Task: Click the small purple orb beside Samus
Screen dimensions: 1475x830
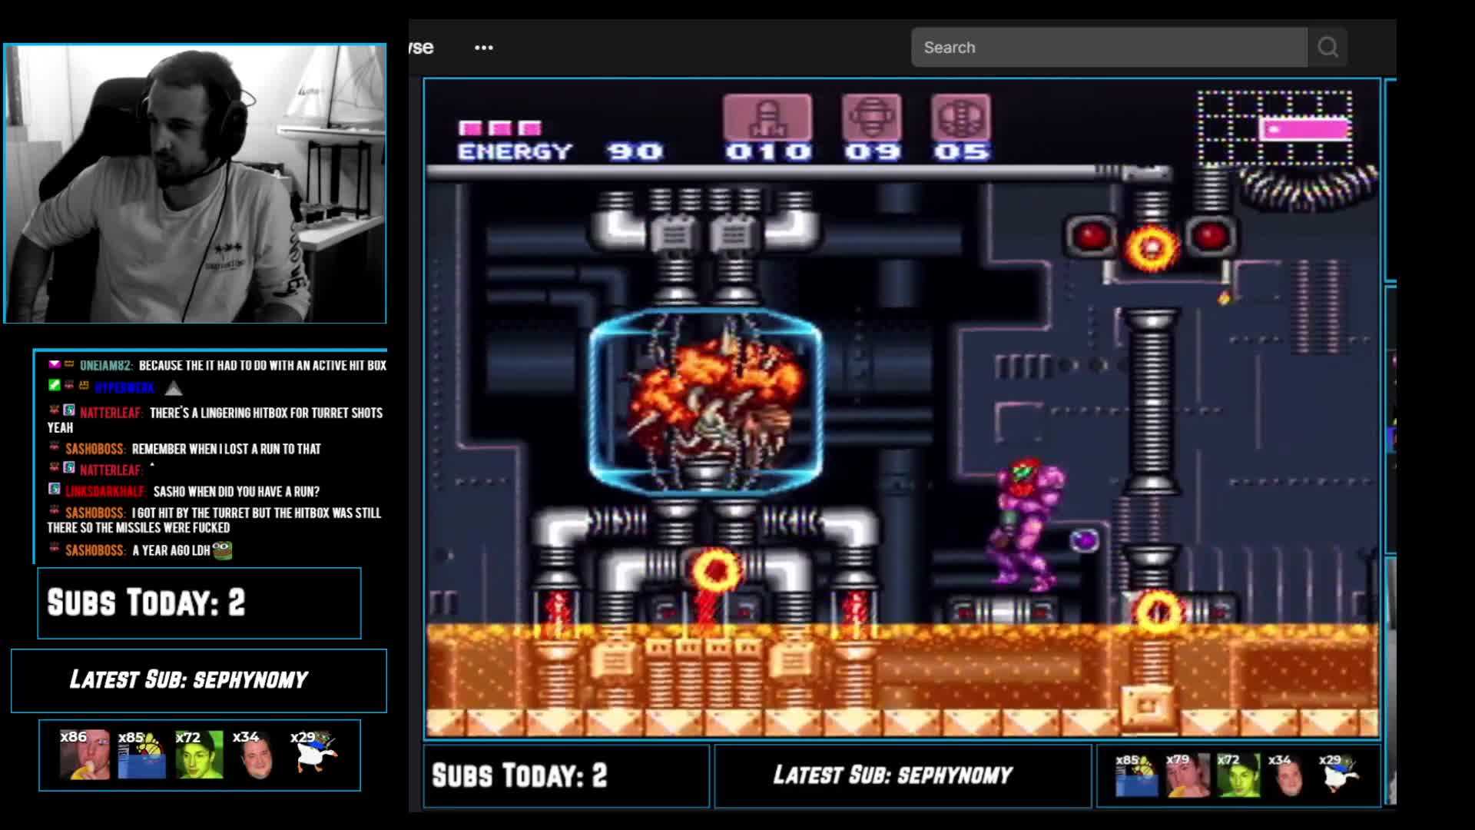Action: (x=1085, y=540)
